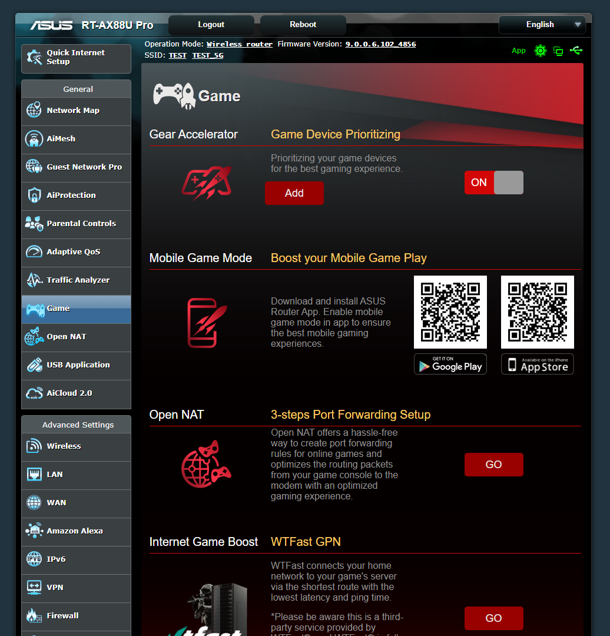Click the Parental Controls people icon
Image resolution: width=610 pixels, height=636 pixels.
[x=34, y=224]
